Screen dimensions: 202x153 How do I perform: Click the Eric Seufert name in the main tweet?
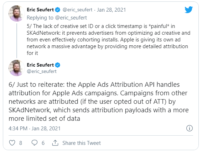40,65
